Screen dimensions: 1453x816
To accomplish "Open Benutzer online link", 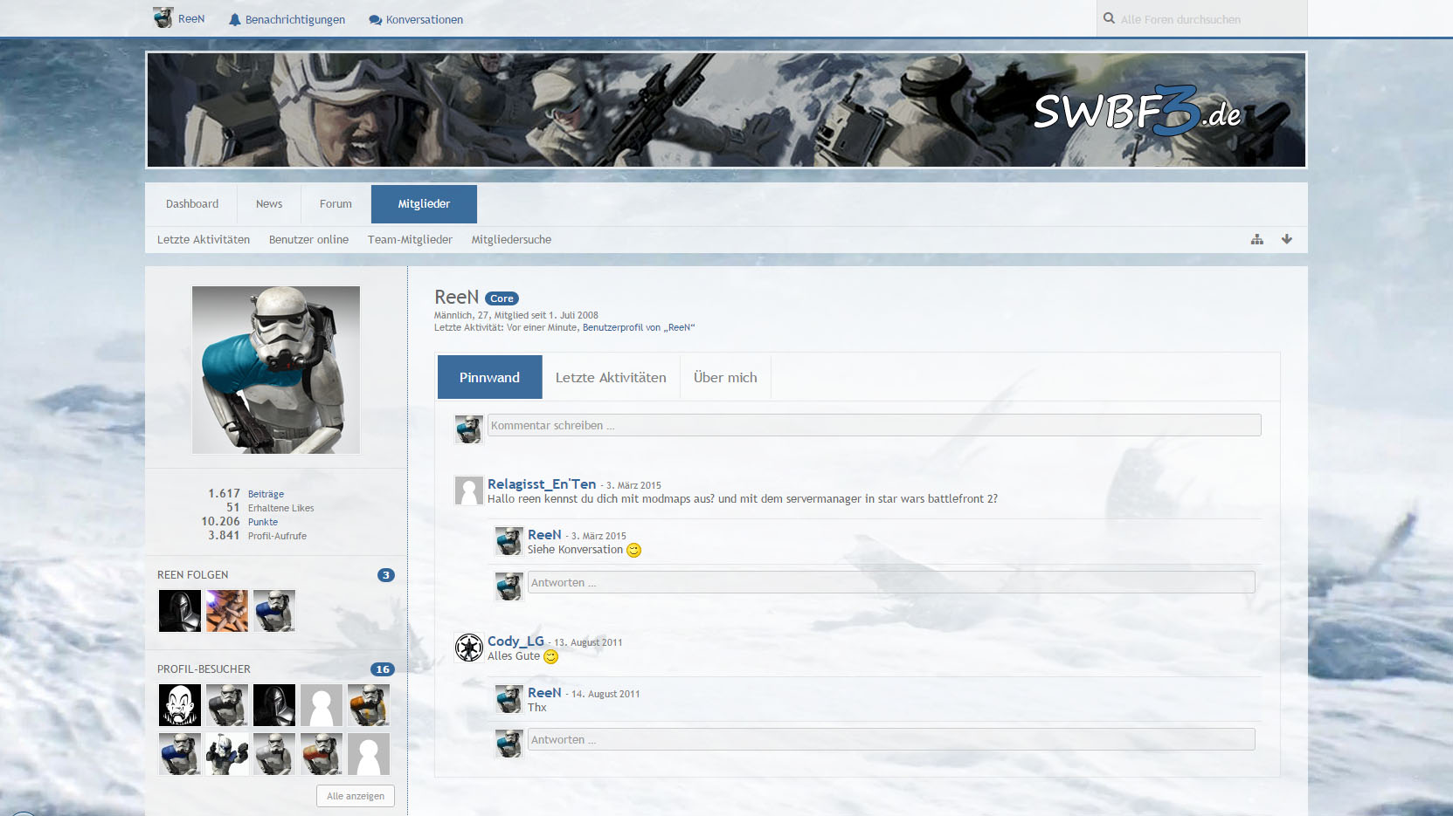I will [x=308, y=240].
